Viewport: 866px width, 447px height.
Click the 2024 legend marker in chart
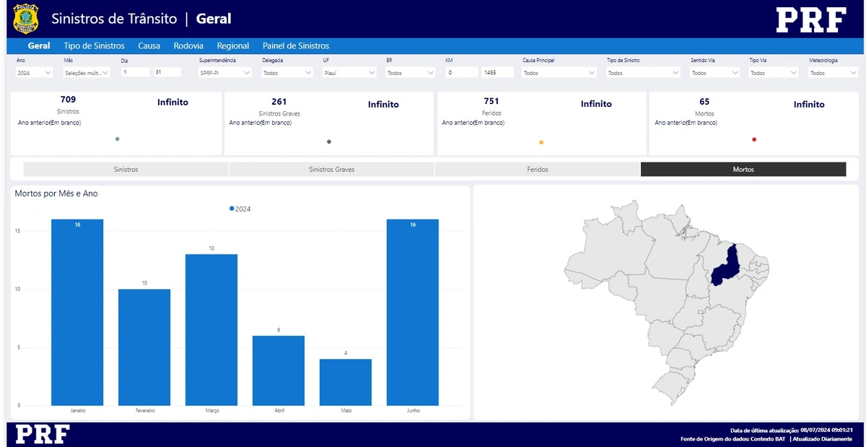(232, 208)
